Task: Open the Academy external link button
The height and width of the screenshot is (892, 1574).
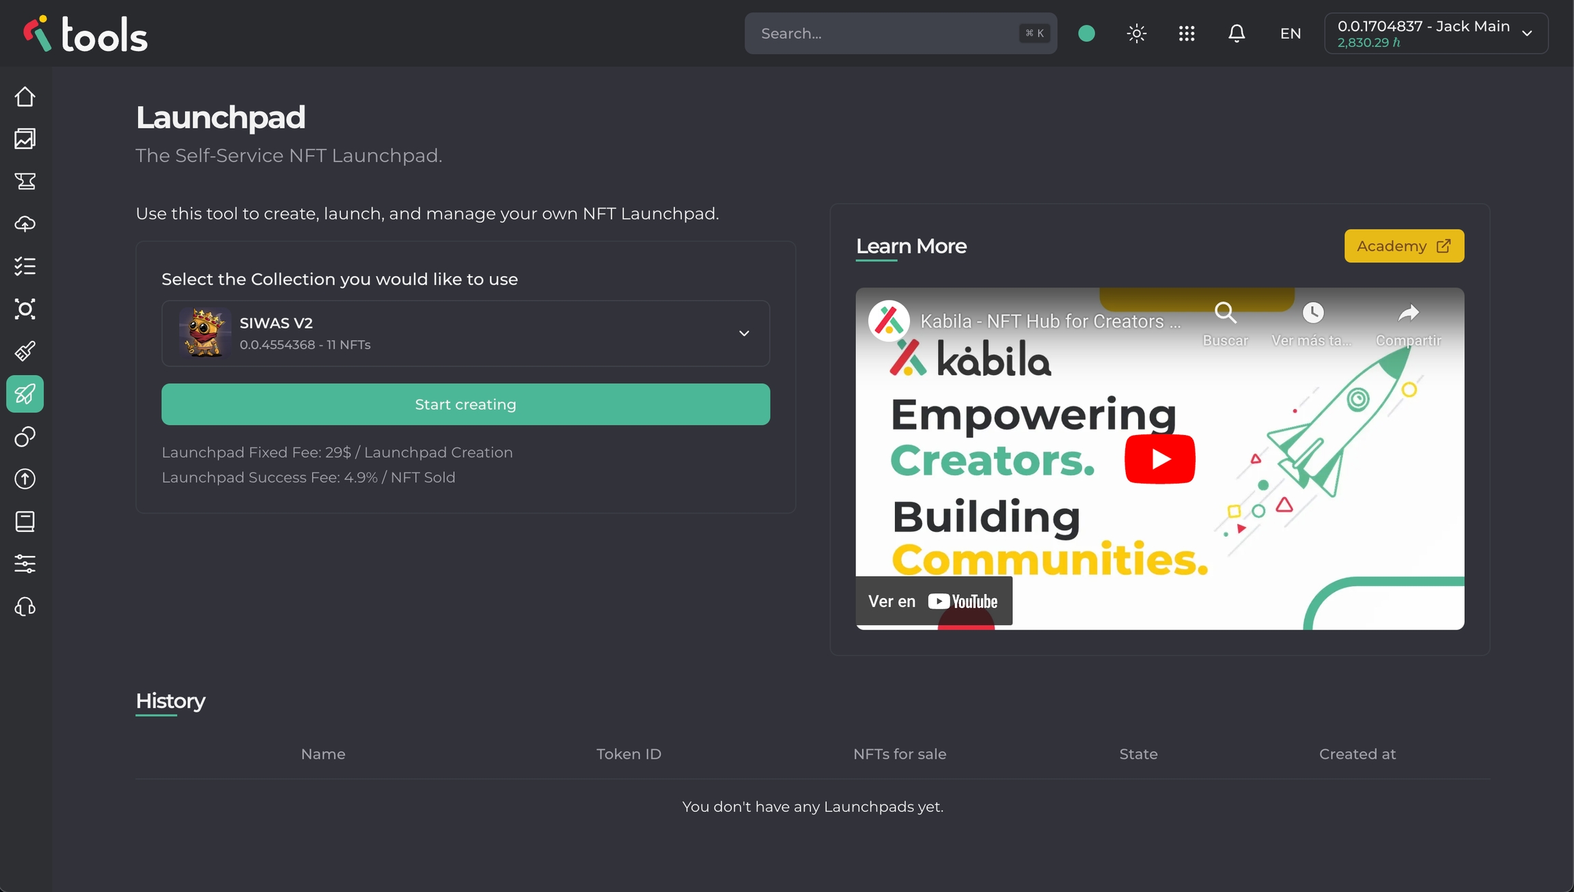Action: [1404, 246]
